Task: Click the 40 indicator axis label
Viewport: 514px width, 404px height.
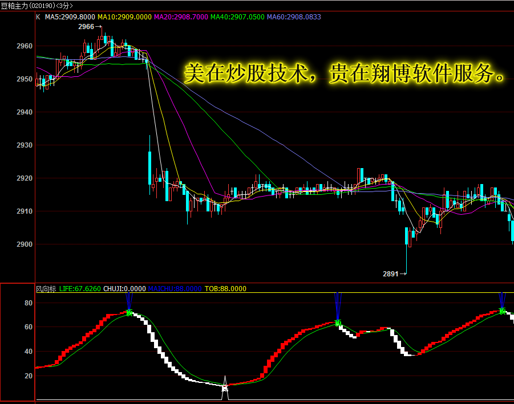Action: 29,352
